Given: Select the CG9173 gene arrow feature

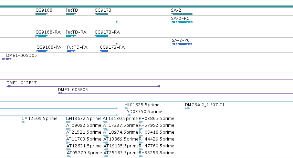Looking at the screenshot, I should (x=101, y=14).
